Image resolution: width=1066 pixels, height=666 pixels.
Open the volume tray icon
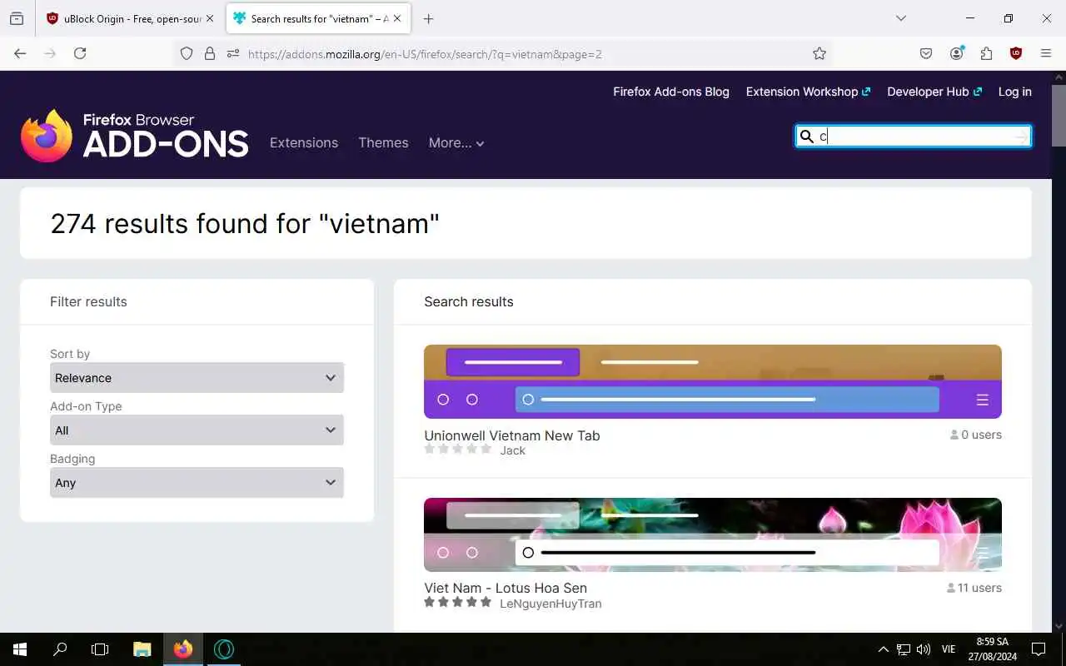924,649
